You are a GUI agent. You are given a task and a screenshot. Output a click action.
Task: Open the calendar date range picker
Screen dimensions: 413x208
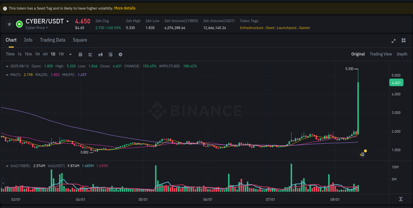click(x=80, y=54)
